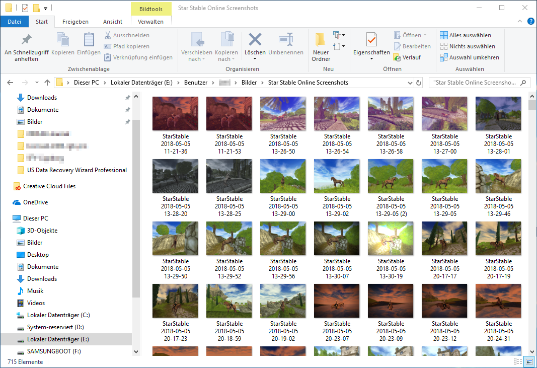Open the Verwalten Bildtools tab
Image resolution: width=537 pixels, height=368 pixels.
(150, 22)
